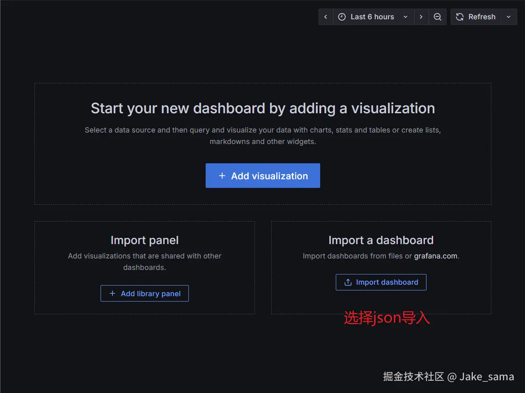Screen dimensions: 525x393
Task: Expand the time picker options via its chevron
Action: pos(406,17)
